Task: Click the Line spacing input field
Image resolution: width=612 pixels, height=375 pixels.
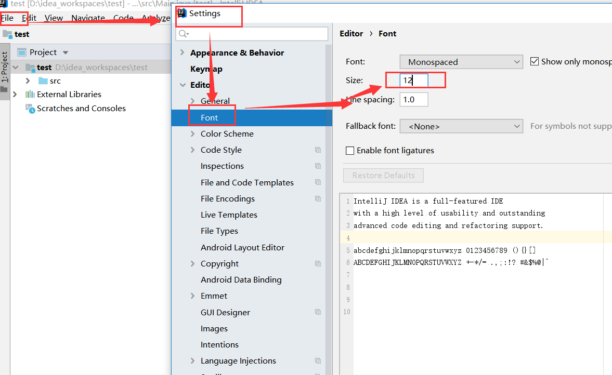Action: click(414, 99)
